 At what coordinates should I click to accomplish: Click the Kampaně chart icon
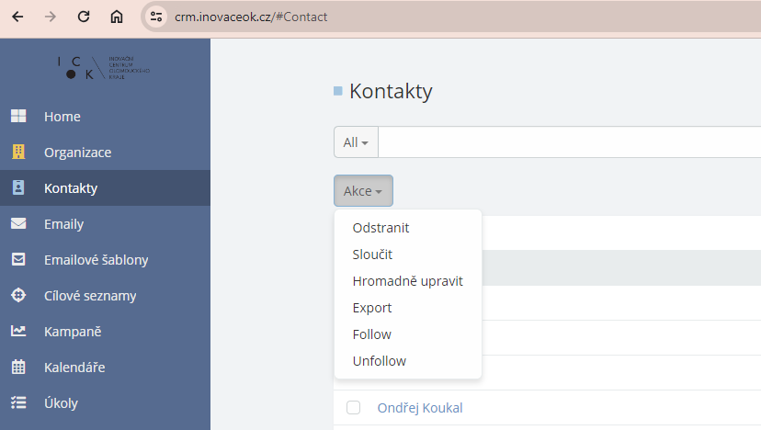(17, 332)
